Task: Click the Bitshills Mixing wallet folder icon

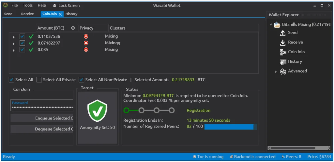Action: [x=277, y=25]
